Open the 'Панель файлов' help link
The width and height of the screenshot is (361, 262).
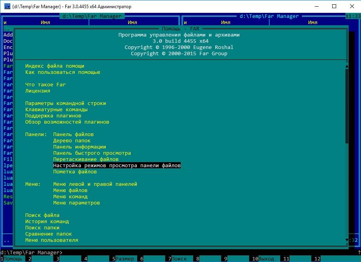pyautogui.click(x=73, y=134)
